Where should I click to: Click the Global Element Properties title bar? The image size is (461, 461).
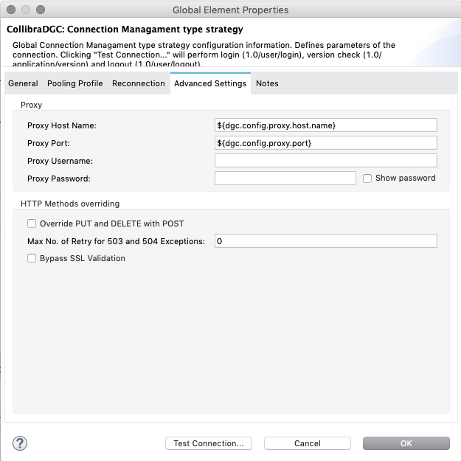(x=230, y=10)
